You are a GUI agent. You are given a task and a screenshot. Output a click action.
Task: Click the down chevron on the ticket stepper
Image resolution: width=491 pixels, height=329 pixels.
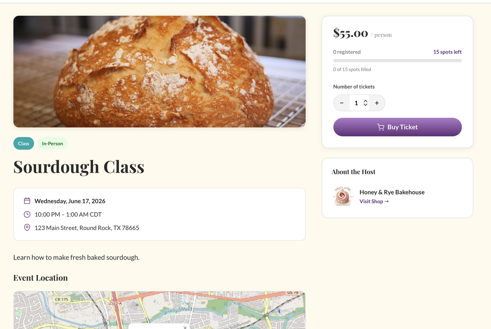(x=365, y=105)
